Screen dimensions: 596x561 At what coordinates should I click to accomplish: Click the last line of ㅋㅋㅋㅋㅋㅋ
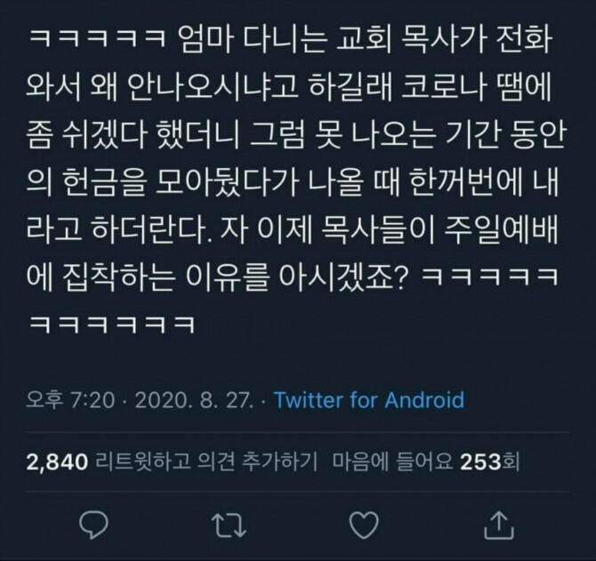112,325
